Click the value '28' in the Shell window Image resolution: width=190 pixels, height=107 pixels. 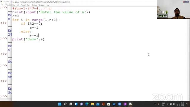pos(10,34)
